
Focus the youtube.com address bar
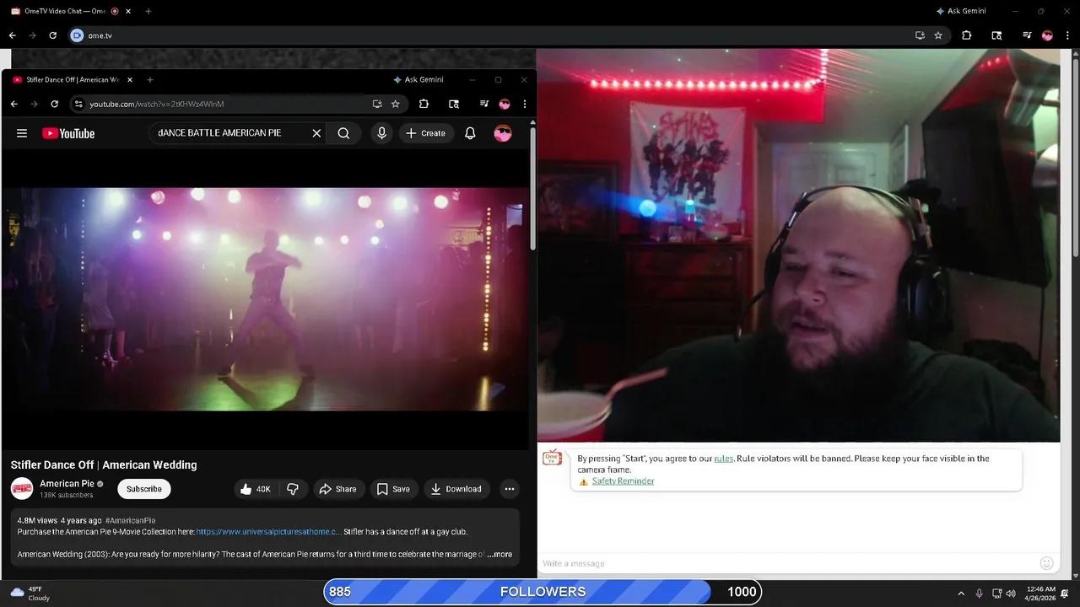coord(228,104)
